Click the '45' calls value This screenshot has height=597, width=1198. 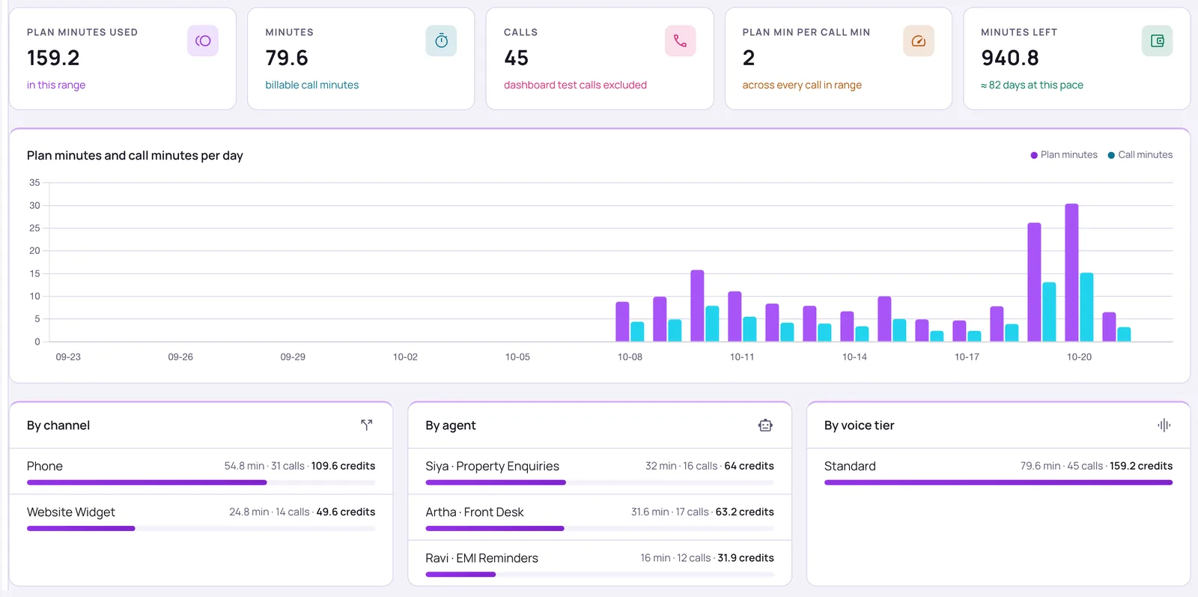point(516,58)
